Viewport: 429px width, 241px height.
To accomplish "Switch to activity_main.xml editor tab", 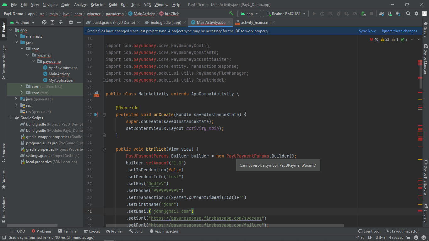I will [x=256, y=22].
